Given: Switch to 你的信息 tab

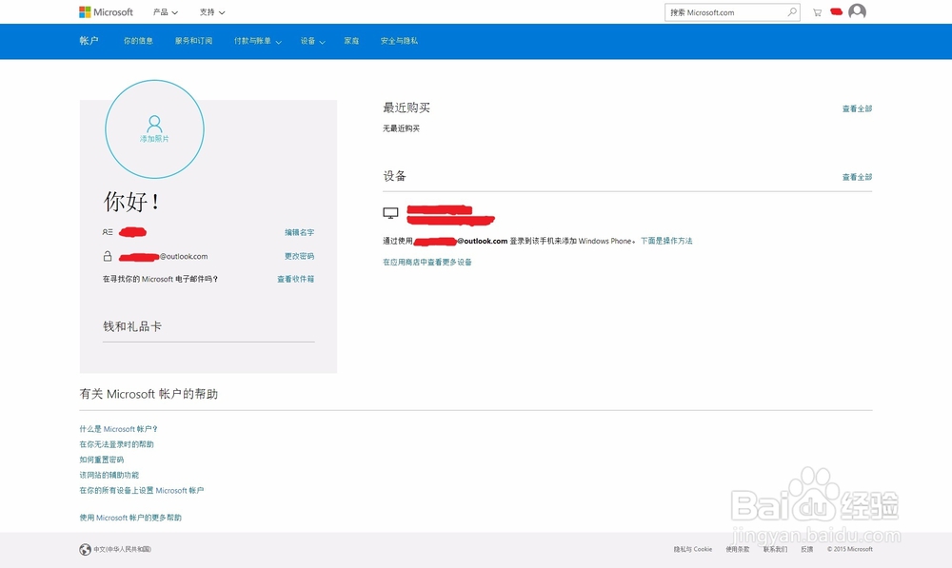Looking at the screenshot, I should [x=138, y=41].
